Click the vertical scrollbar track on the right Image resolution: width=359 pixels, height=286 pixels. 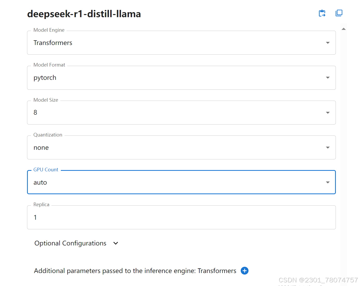344,156
